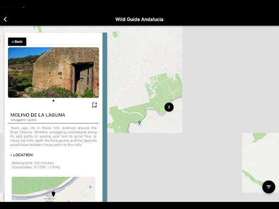Bookmark the Molino de la Laguna place
Image resolution: width=279 pixels, height=209 pixels.
pyautogui.click(x=94, y=105)
